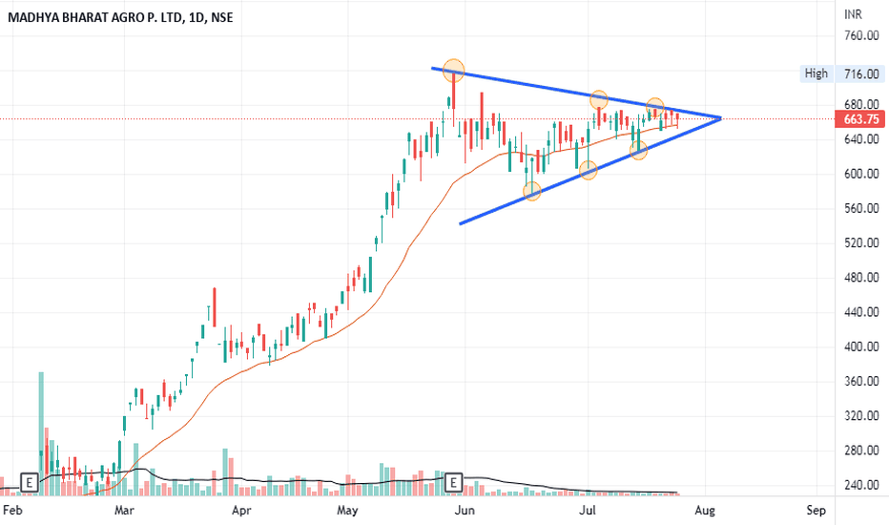The height and width of the screenshot is (525, 889).
Task: Click the 716.00 high price label
Action: tap(861, 73)
